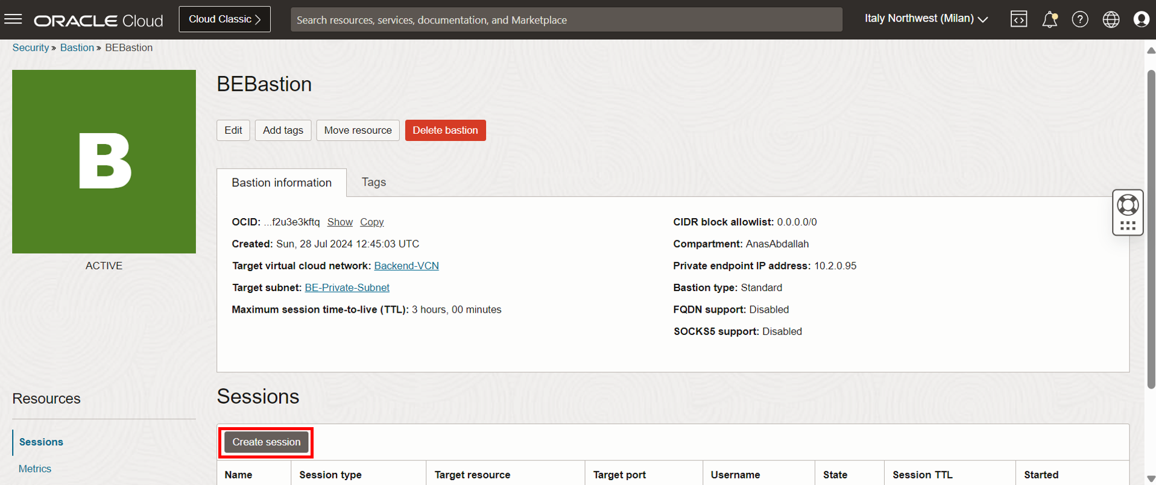1156x485 pixels.
Task: Open the language globe icon
Action: point(1111,19)
